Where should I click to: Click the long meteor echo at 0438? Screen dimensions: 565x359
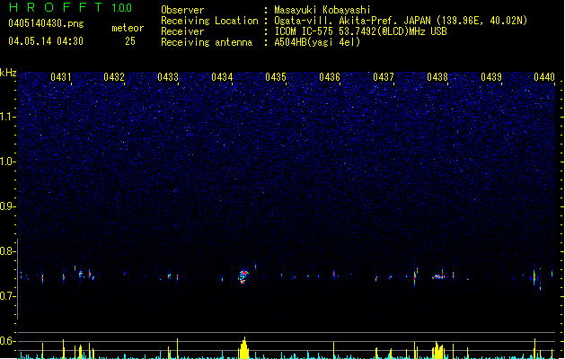coord(439,276)
